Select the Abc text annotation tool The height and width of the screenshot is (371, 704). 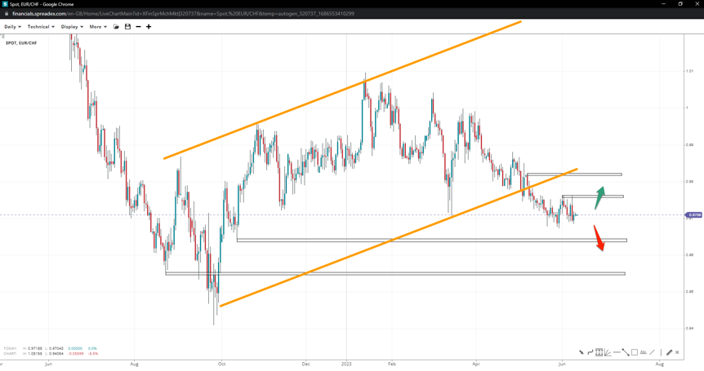[x=644, y=352]
